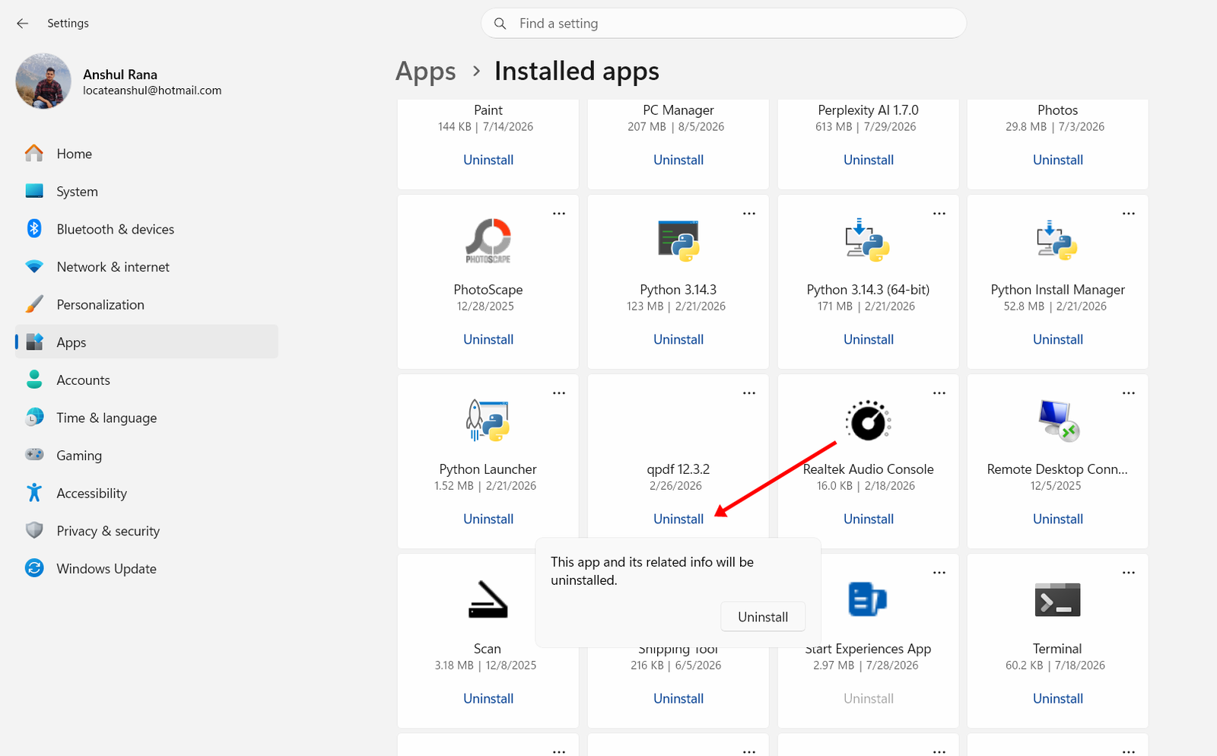Open Bluetooth & devices settings
The width and height of the screenshot is (1217, 756).
(147, 229)
